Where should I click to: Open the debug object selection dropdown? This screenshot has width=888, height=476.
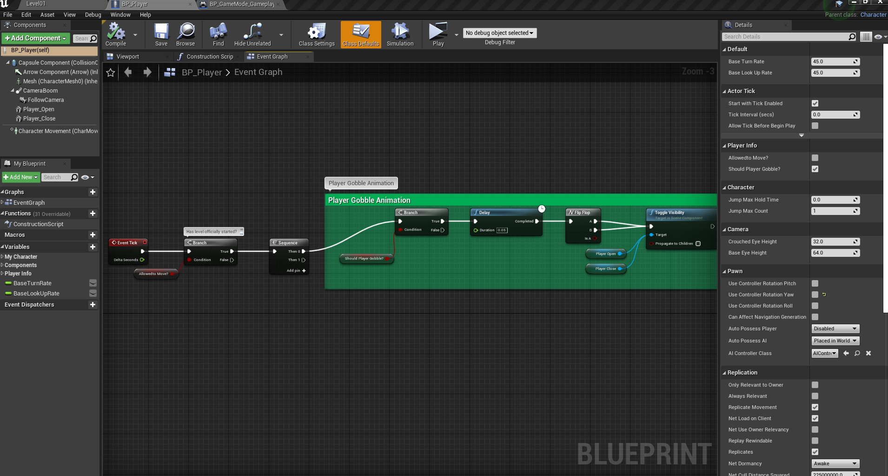[x=499, y=33]
